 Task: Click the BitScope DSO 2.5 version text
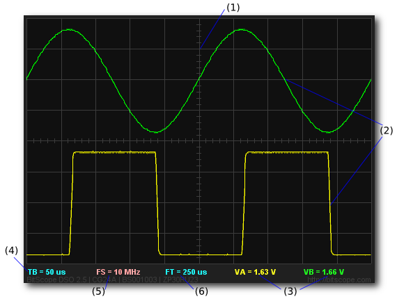56,280
